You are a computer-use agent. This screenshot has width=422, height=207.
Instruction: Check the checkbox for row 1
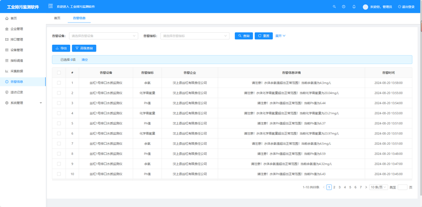click(x=59, y=83)
